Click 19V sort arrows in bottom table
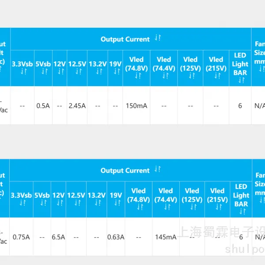 (117, 203)
